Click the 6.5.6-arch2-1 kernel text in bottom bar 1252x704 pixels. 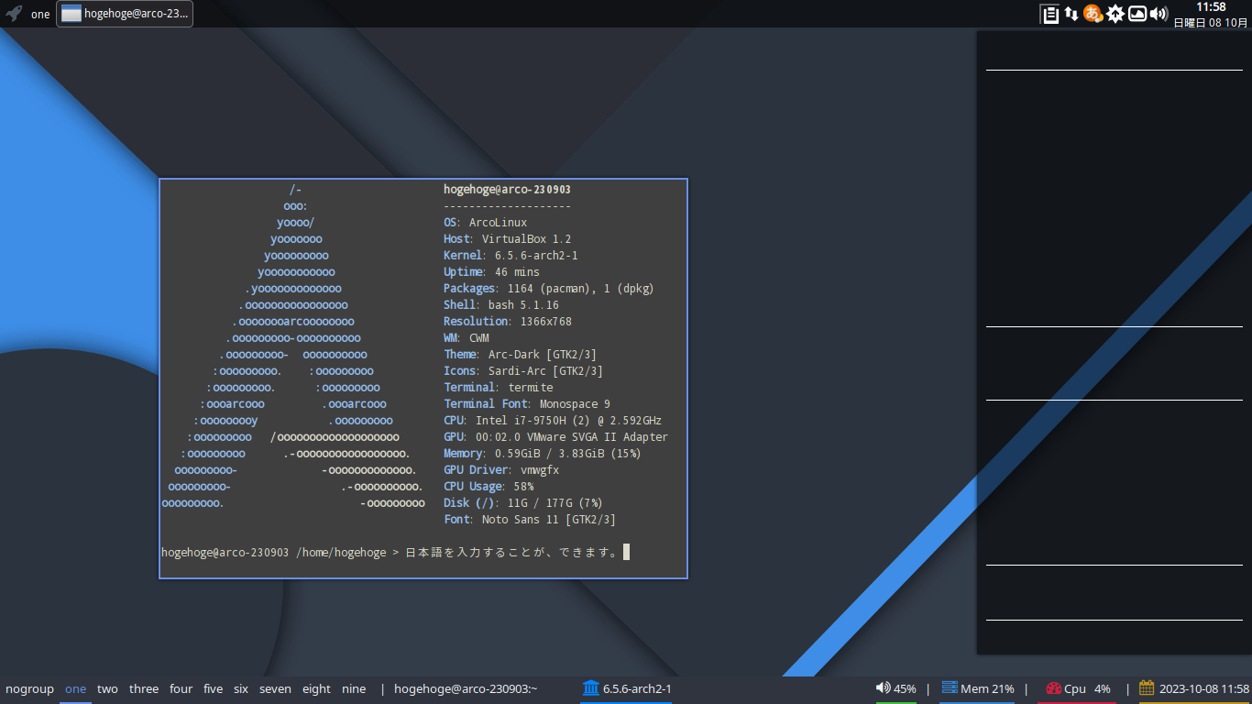click(x=637, y=688)
